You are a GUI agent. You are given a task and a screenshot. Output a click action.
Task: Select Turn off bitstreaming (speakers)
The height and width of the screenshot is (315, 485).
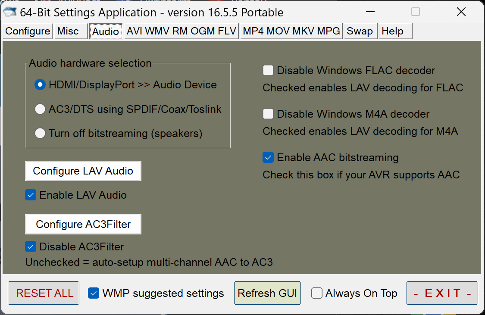point(40,134)
